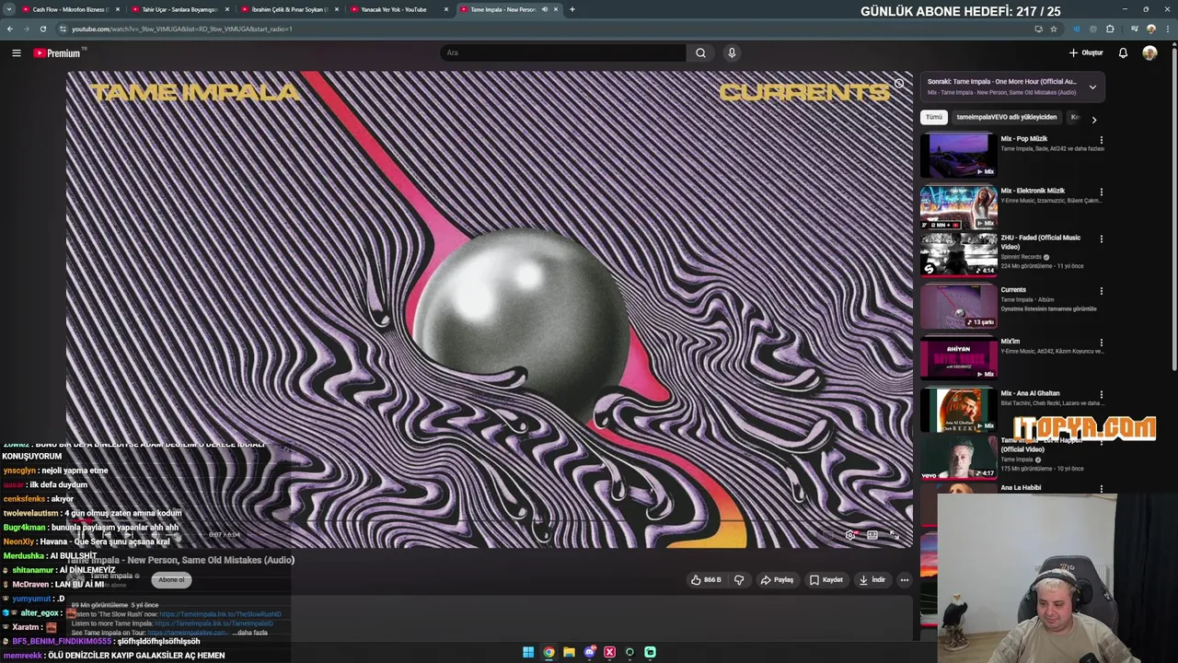Start voice search with microphone icon
The width and height of the screenshot is (1178, 663).
[732, 52]
